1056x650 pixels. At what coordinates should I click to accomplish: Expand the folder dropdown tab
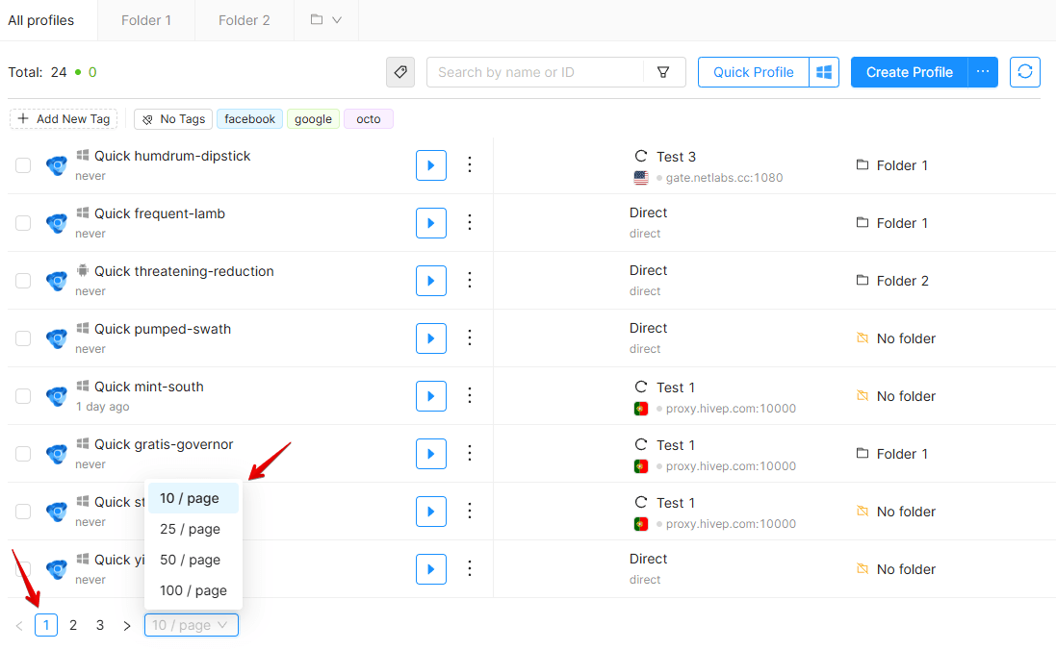(x=326, y=20)
